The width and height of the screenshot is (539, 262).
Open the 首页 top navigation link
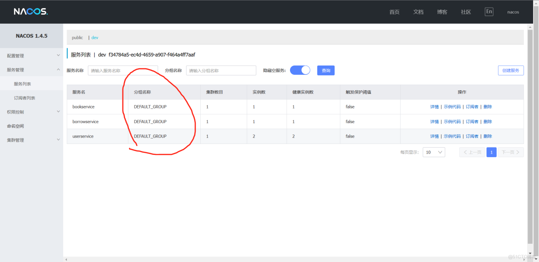click(x=394, y=12)
